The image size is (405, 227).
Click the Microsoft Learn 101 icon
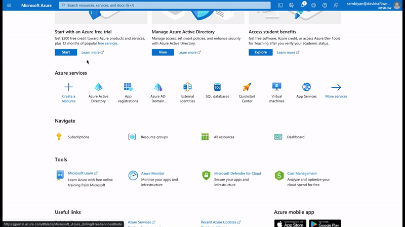click(x=60, y=175)
